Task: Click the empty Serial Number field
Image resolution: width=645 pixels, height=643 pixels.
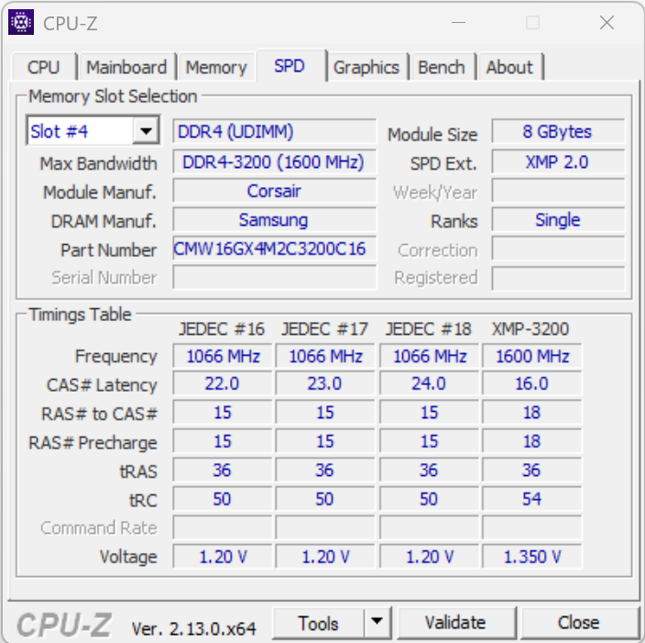Action: tap(274, 277)
